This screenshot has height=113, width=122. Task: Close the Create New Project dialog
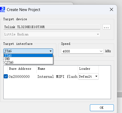pos(111,9)
